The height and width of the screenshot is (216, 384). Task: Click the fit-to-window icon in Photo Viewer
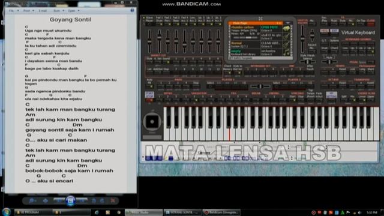(46, 201)
